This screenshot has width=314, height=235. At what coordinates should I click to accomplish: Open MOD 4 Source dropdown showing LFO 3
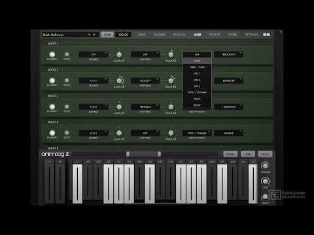tap(94, 133)
